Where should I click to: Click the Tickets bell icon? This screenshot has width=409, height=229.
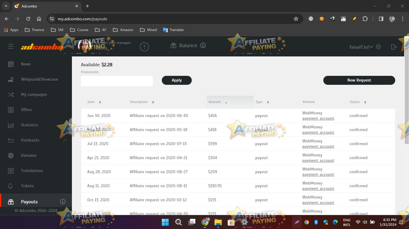point(11,186)
